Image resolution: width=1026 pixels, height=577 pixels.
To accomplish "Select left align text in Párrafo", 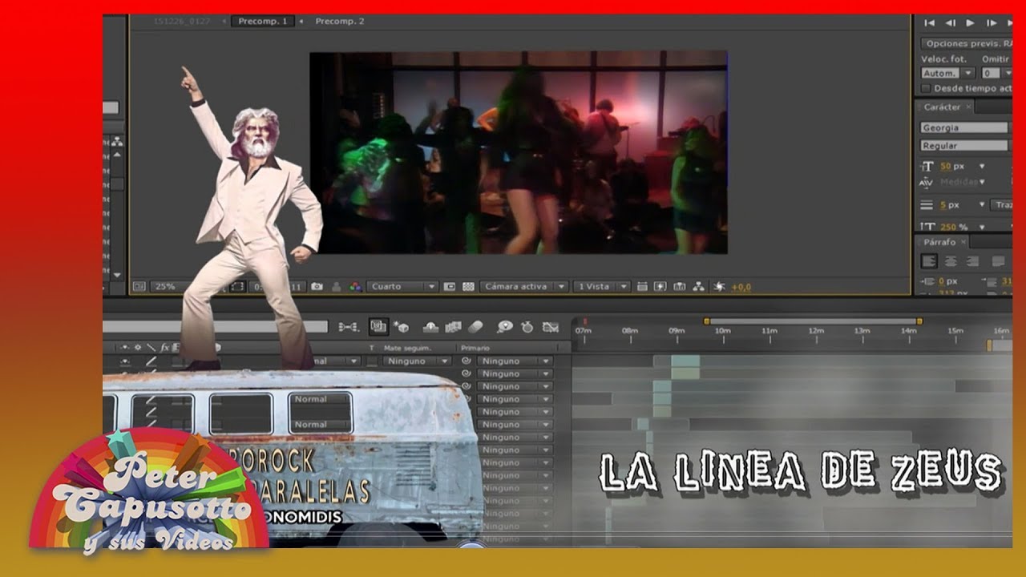I will click(929, 261).
